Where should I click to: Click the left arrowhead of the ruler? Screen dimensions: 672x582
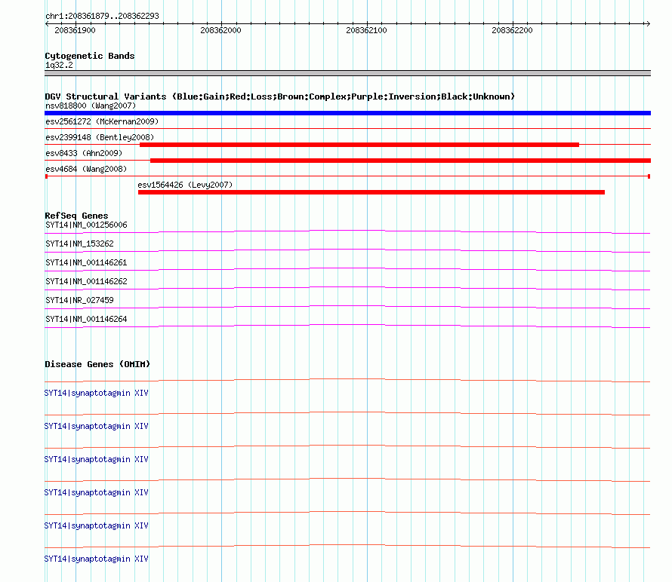(x=47, y=24)
